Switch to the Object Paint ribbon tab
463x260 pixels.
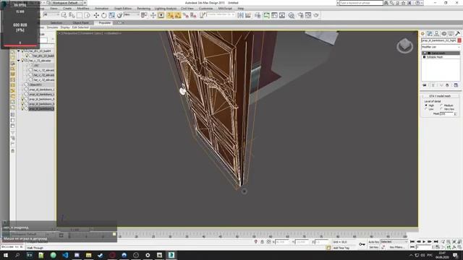(80, 22)
